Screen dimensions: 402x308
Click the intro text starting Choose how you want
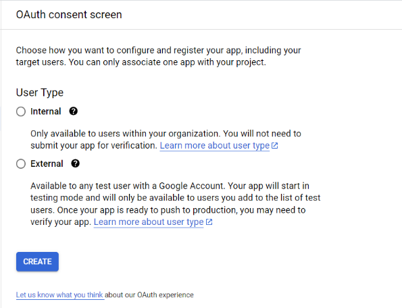pyautogui.click(x=159, y=56)
